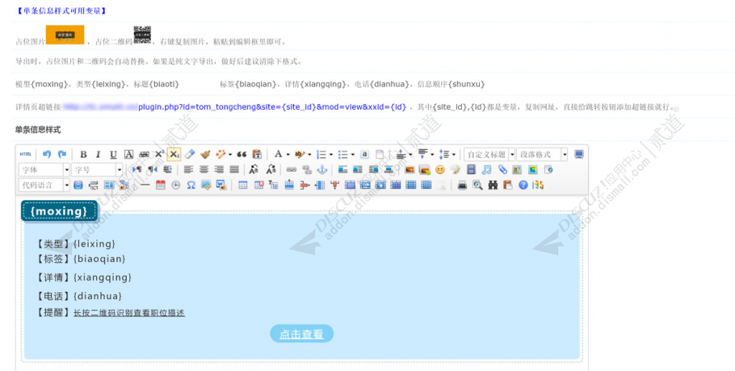The image size is (735, 371).
Task: Click the printer icon
Action: click(x=462, y=185)
